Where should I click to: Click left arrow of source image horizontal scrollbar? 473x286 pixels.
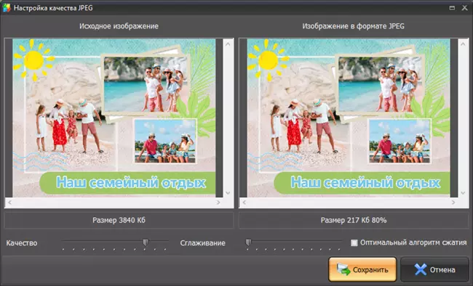point(9,203)
